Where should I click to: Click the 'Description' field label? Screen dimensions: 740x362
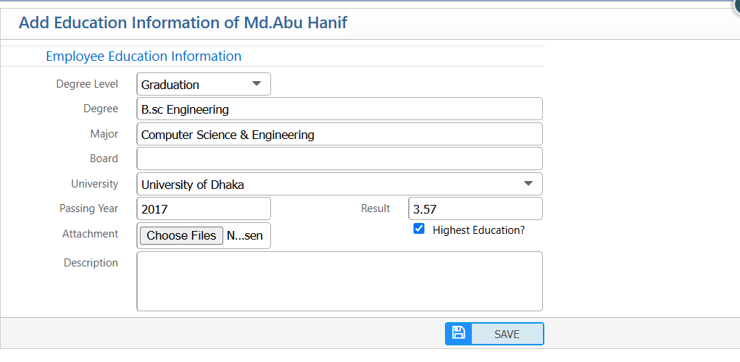tap(91, 263)
